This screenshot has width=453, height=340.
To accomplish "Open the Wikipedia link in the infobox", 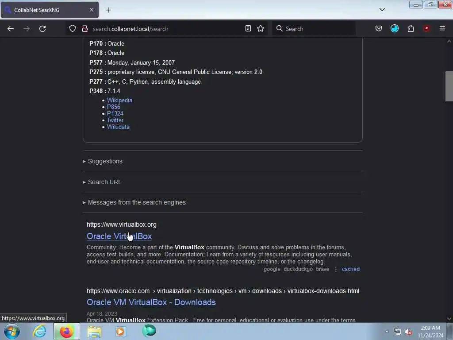I will pos(119,100).
